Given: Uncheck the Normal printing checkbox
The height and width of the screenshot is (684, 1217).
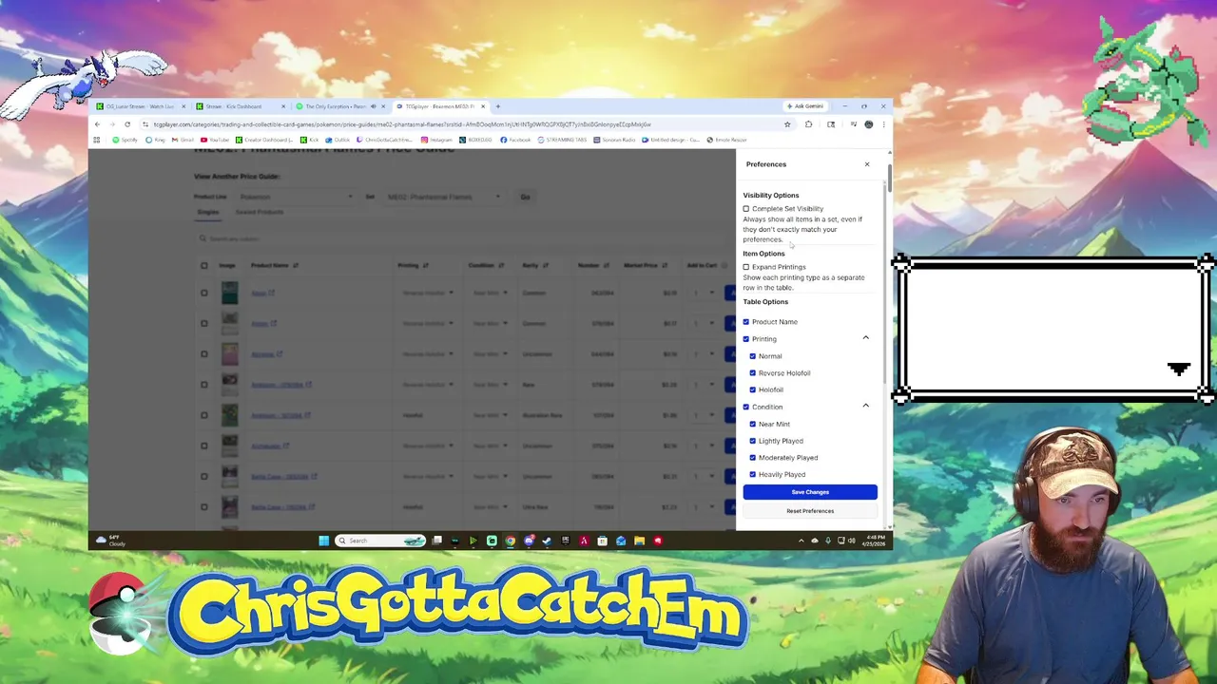Looking at the screenshot, I should point(753,356).
